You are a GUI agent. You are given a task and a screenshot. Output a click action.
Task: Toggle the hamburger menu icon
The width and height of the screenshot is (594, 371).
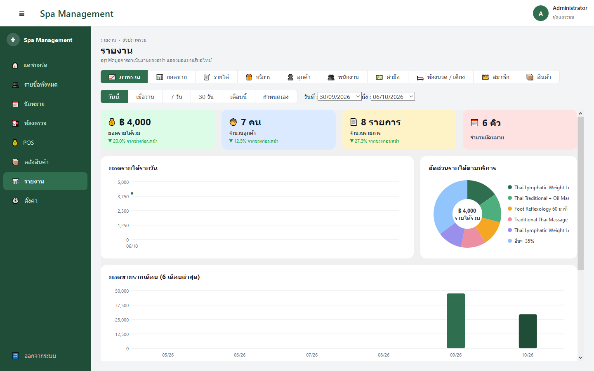tap(22, 14)
